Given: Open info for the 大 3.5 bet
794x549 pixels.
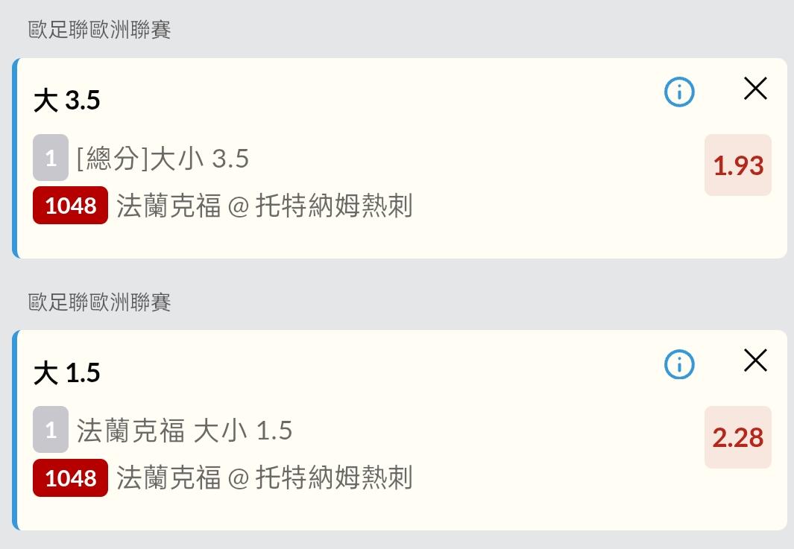Looking at the screenshot, I should tap(679, 92).
